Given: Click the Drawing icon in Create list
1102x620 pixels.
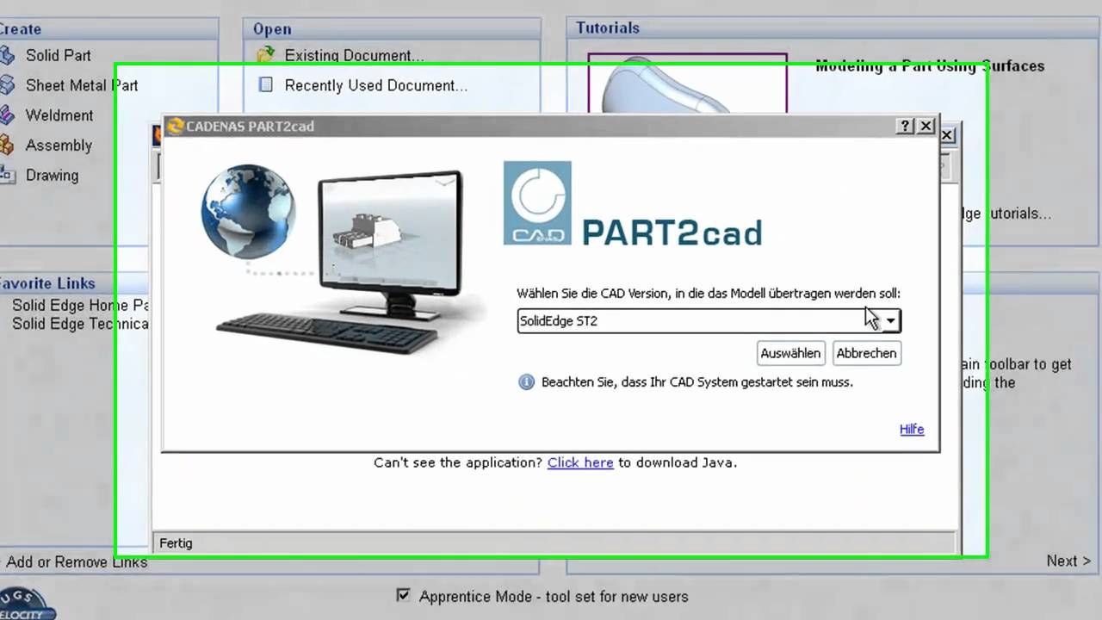Looking at the screenshot, I should click(x=7, y=175).
